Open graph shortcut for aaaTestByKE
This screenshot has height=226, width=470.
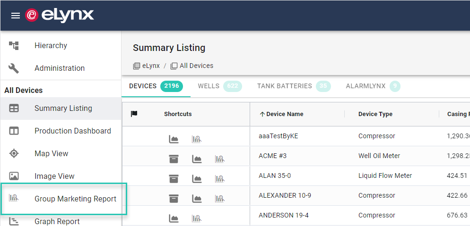(x=174, y=139)
